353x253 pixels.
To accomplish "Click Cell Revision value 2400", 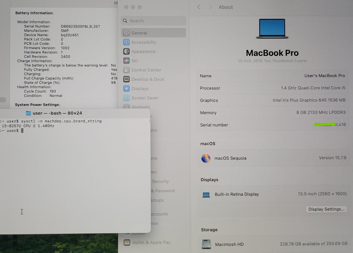I will [65, 57].
